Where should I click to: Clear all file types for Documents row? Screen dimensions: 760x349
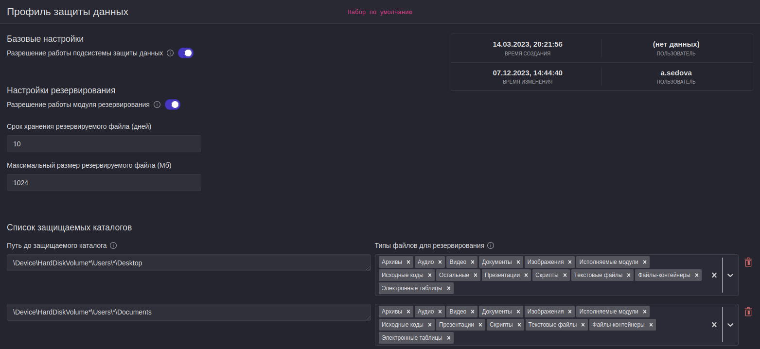click(x=714, y=325)
